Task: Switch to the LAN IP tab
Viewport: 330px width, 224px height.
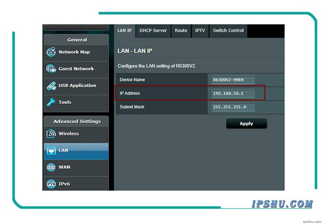Action: (x=124, y=31)
